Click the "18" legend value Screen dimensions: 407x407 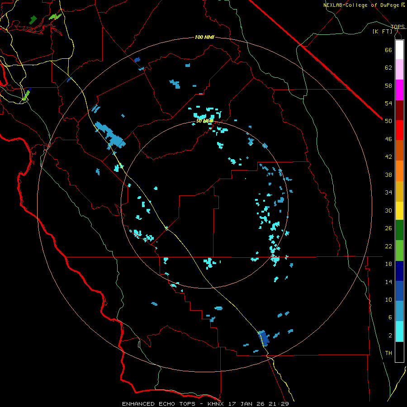click(x=388, y=264)
